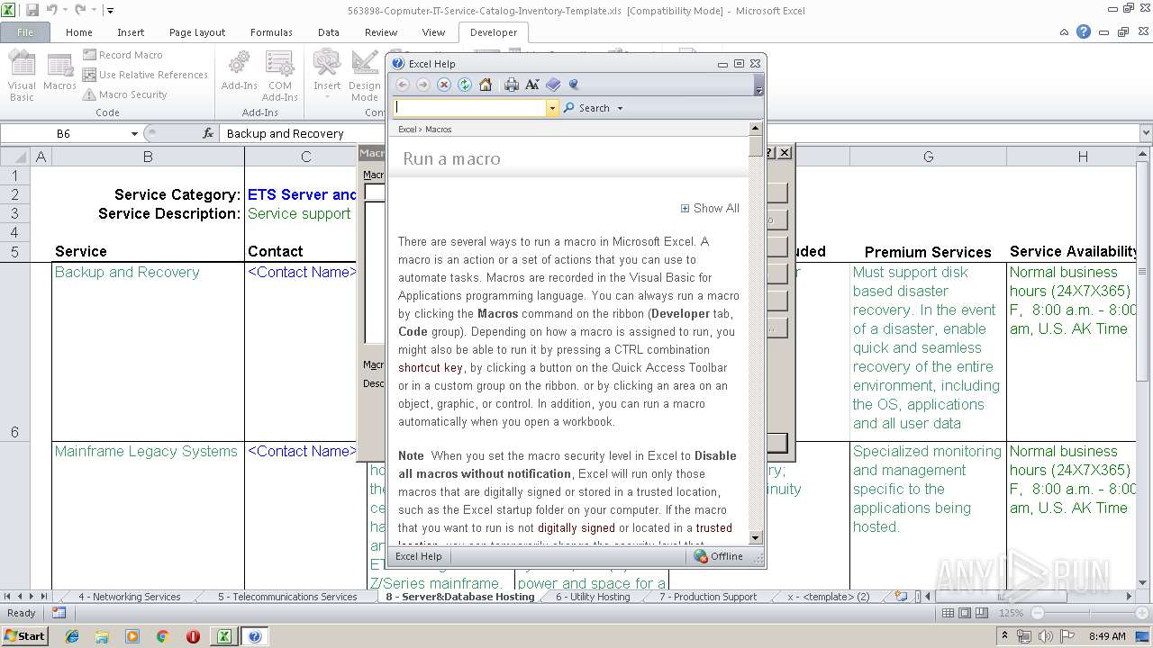
Task: Show the Excel Help Table of Contents
Action: point(553,85)
